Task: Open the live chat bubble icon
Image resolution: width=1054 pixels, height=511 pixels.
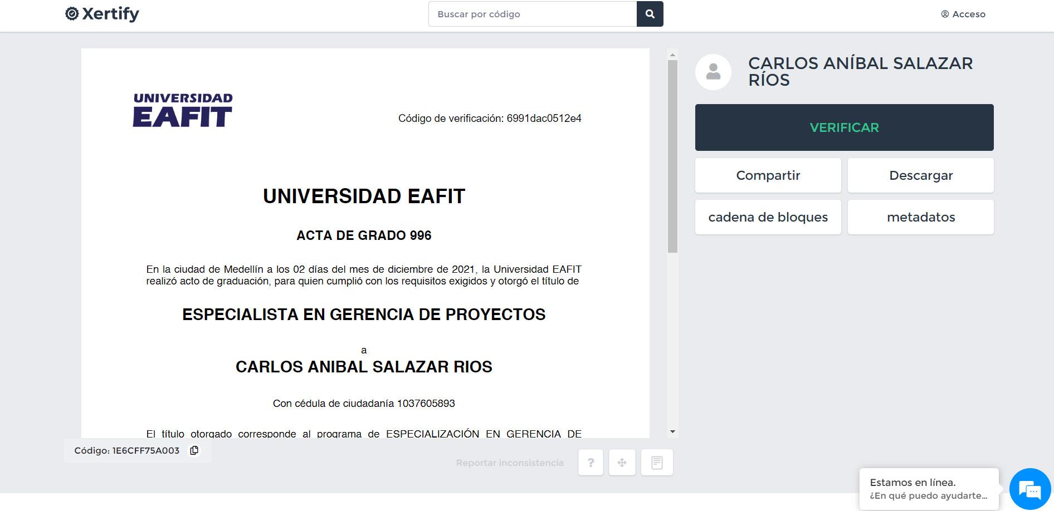Action: [x=1030, y=490]
